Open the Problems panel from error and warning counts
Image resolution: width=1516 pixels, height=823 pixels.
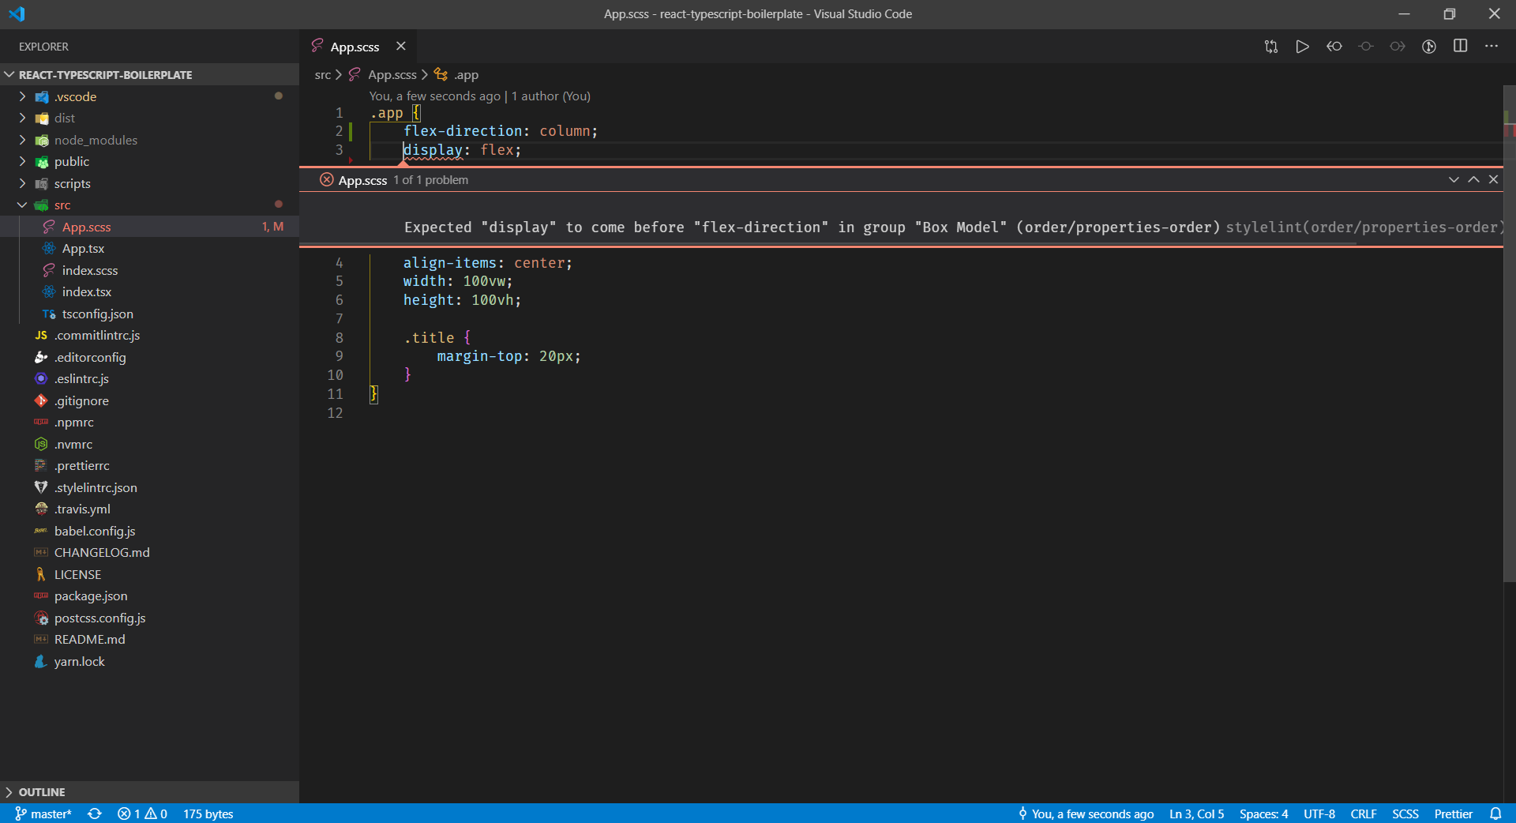[x=142, y=814]
